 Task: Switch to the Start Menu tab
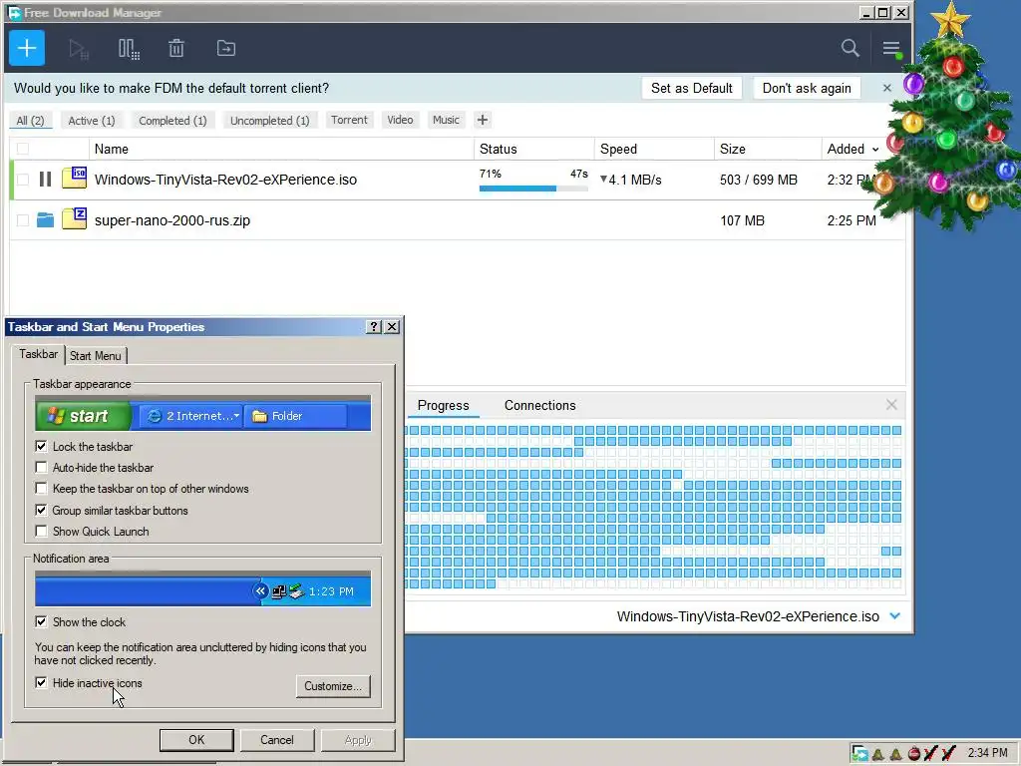click(x=96, y=356)
